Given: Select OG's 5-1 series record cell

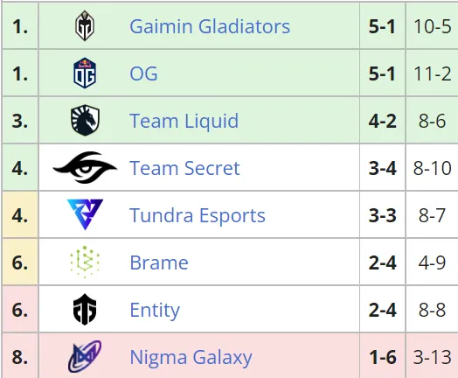Looking at the screenshot, I should 382,73.
